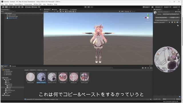Image resolution: width=183 pixels, height=103 pixels.
Task: Start Play mode
Action: [85, 7]
